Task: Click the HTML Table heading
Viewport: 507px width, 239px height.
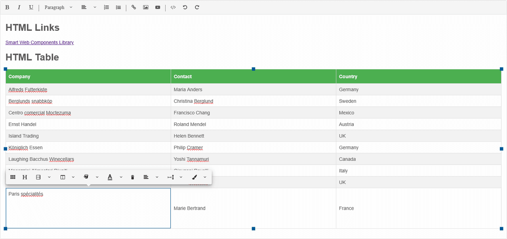Action: click(32, 57)
